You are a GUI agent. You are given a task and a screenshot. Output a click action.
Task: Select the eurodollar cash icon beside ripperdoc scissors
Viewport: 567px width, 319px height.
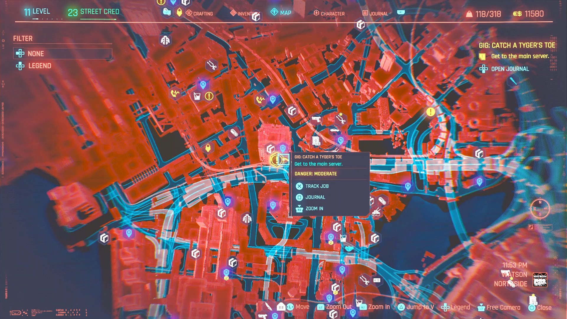377,280
